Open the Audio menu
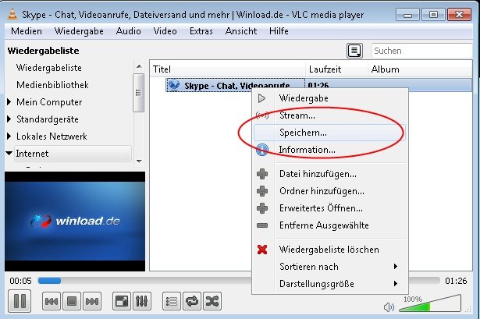The height and width of the screenshot is (319, 480). (x=129, y=31)
